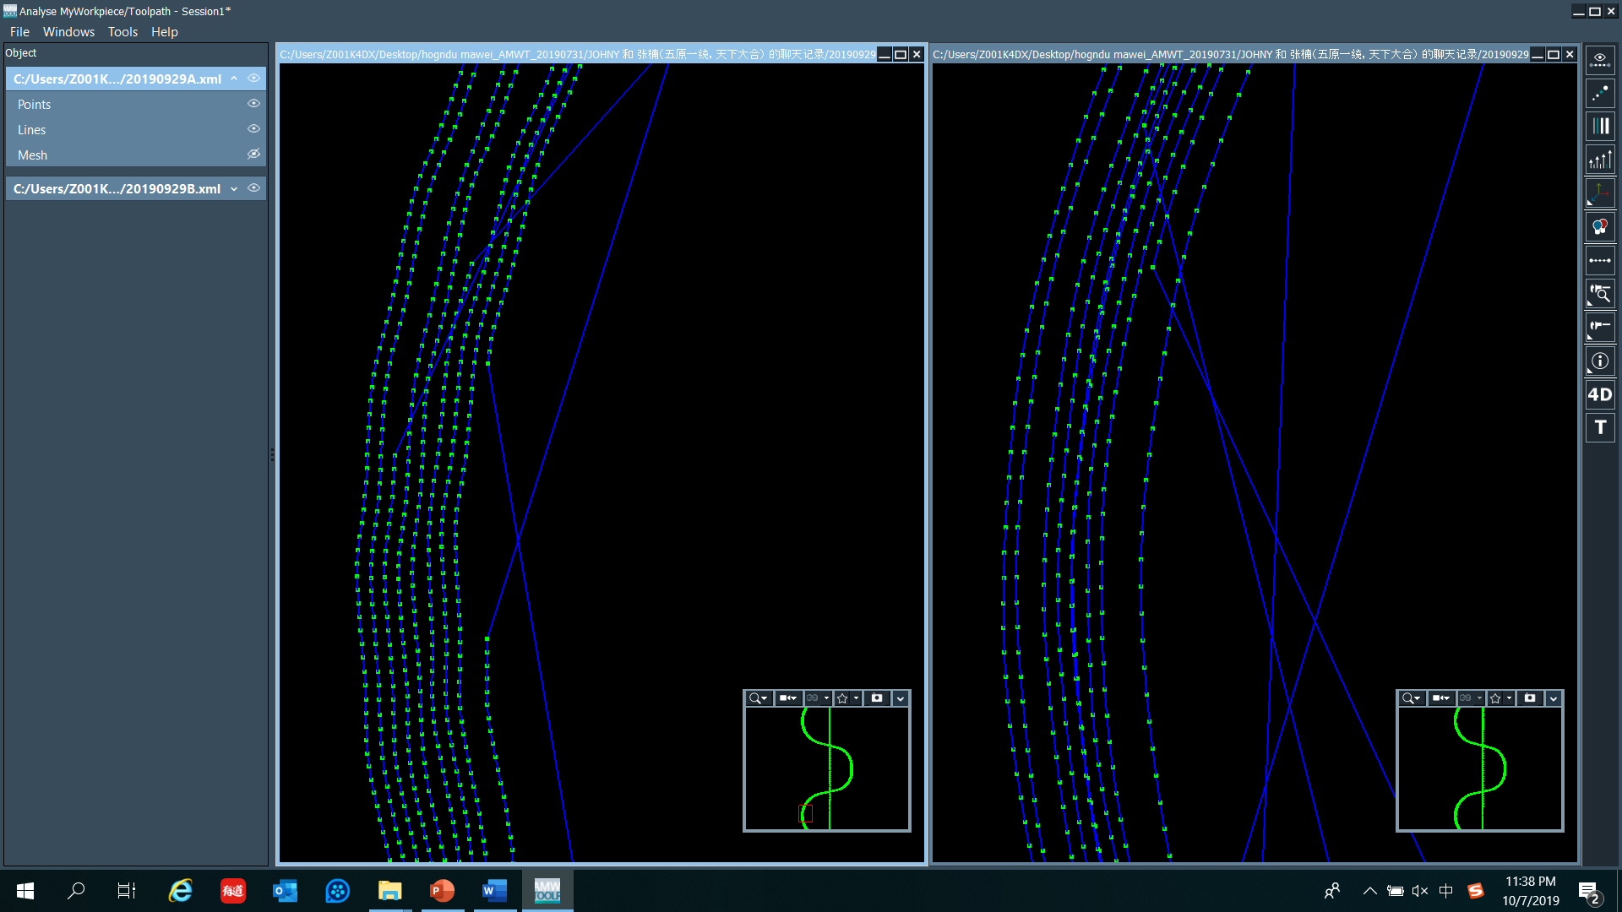Screen dimensions: 1622x912
Task: Toggle visibility of Lines layer
Action: click(x=253, y=129)
